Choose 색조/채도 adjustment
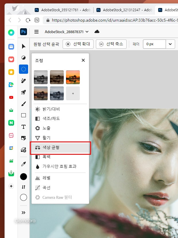This screenshot has width=178, height=238. point(60,118)
